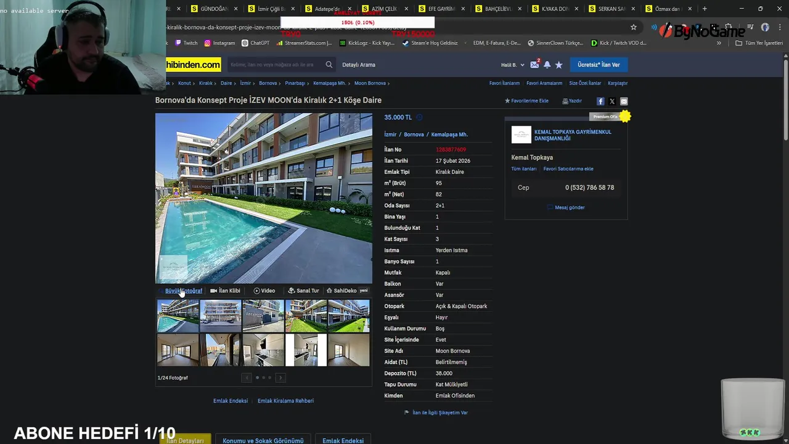Open Tüm Yer İşaretleri folder
The width and height of the screenshot is (789, 444).
tap(759, 43)
